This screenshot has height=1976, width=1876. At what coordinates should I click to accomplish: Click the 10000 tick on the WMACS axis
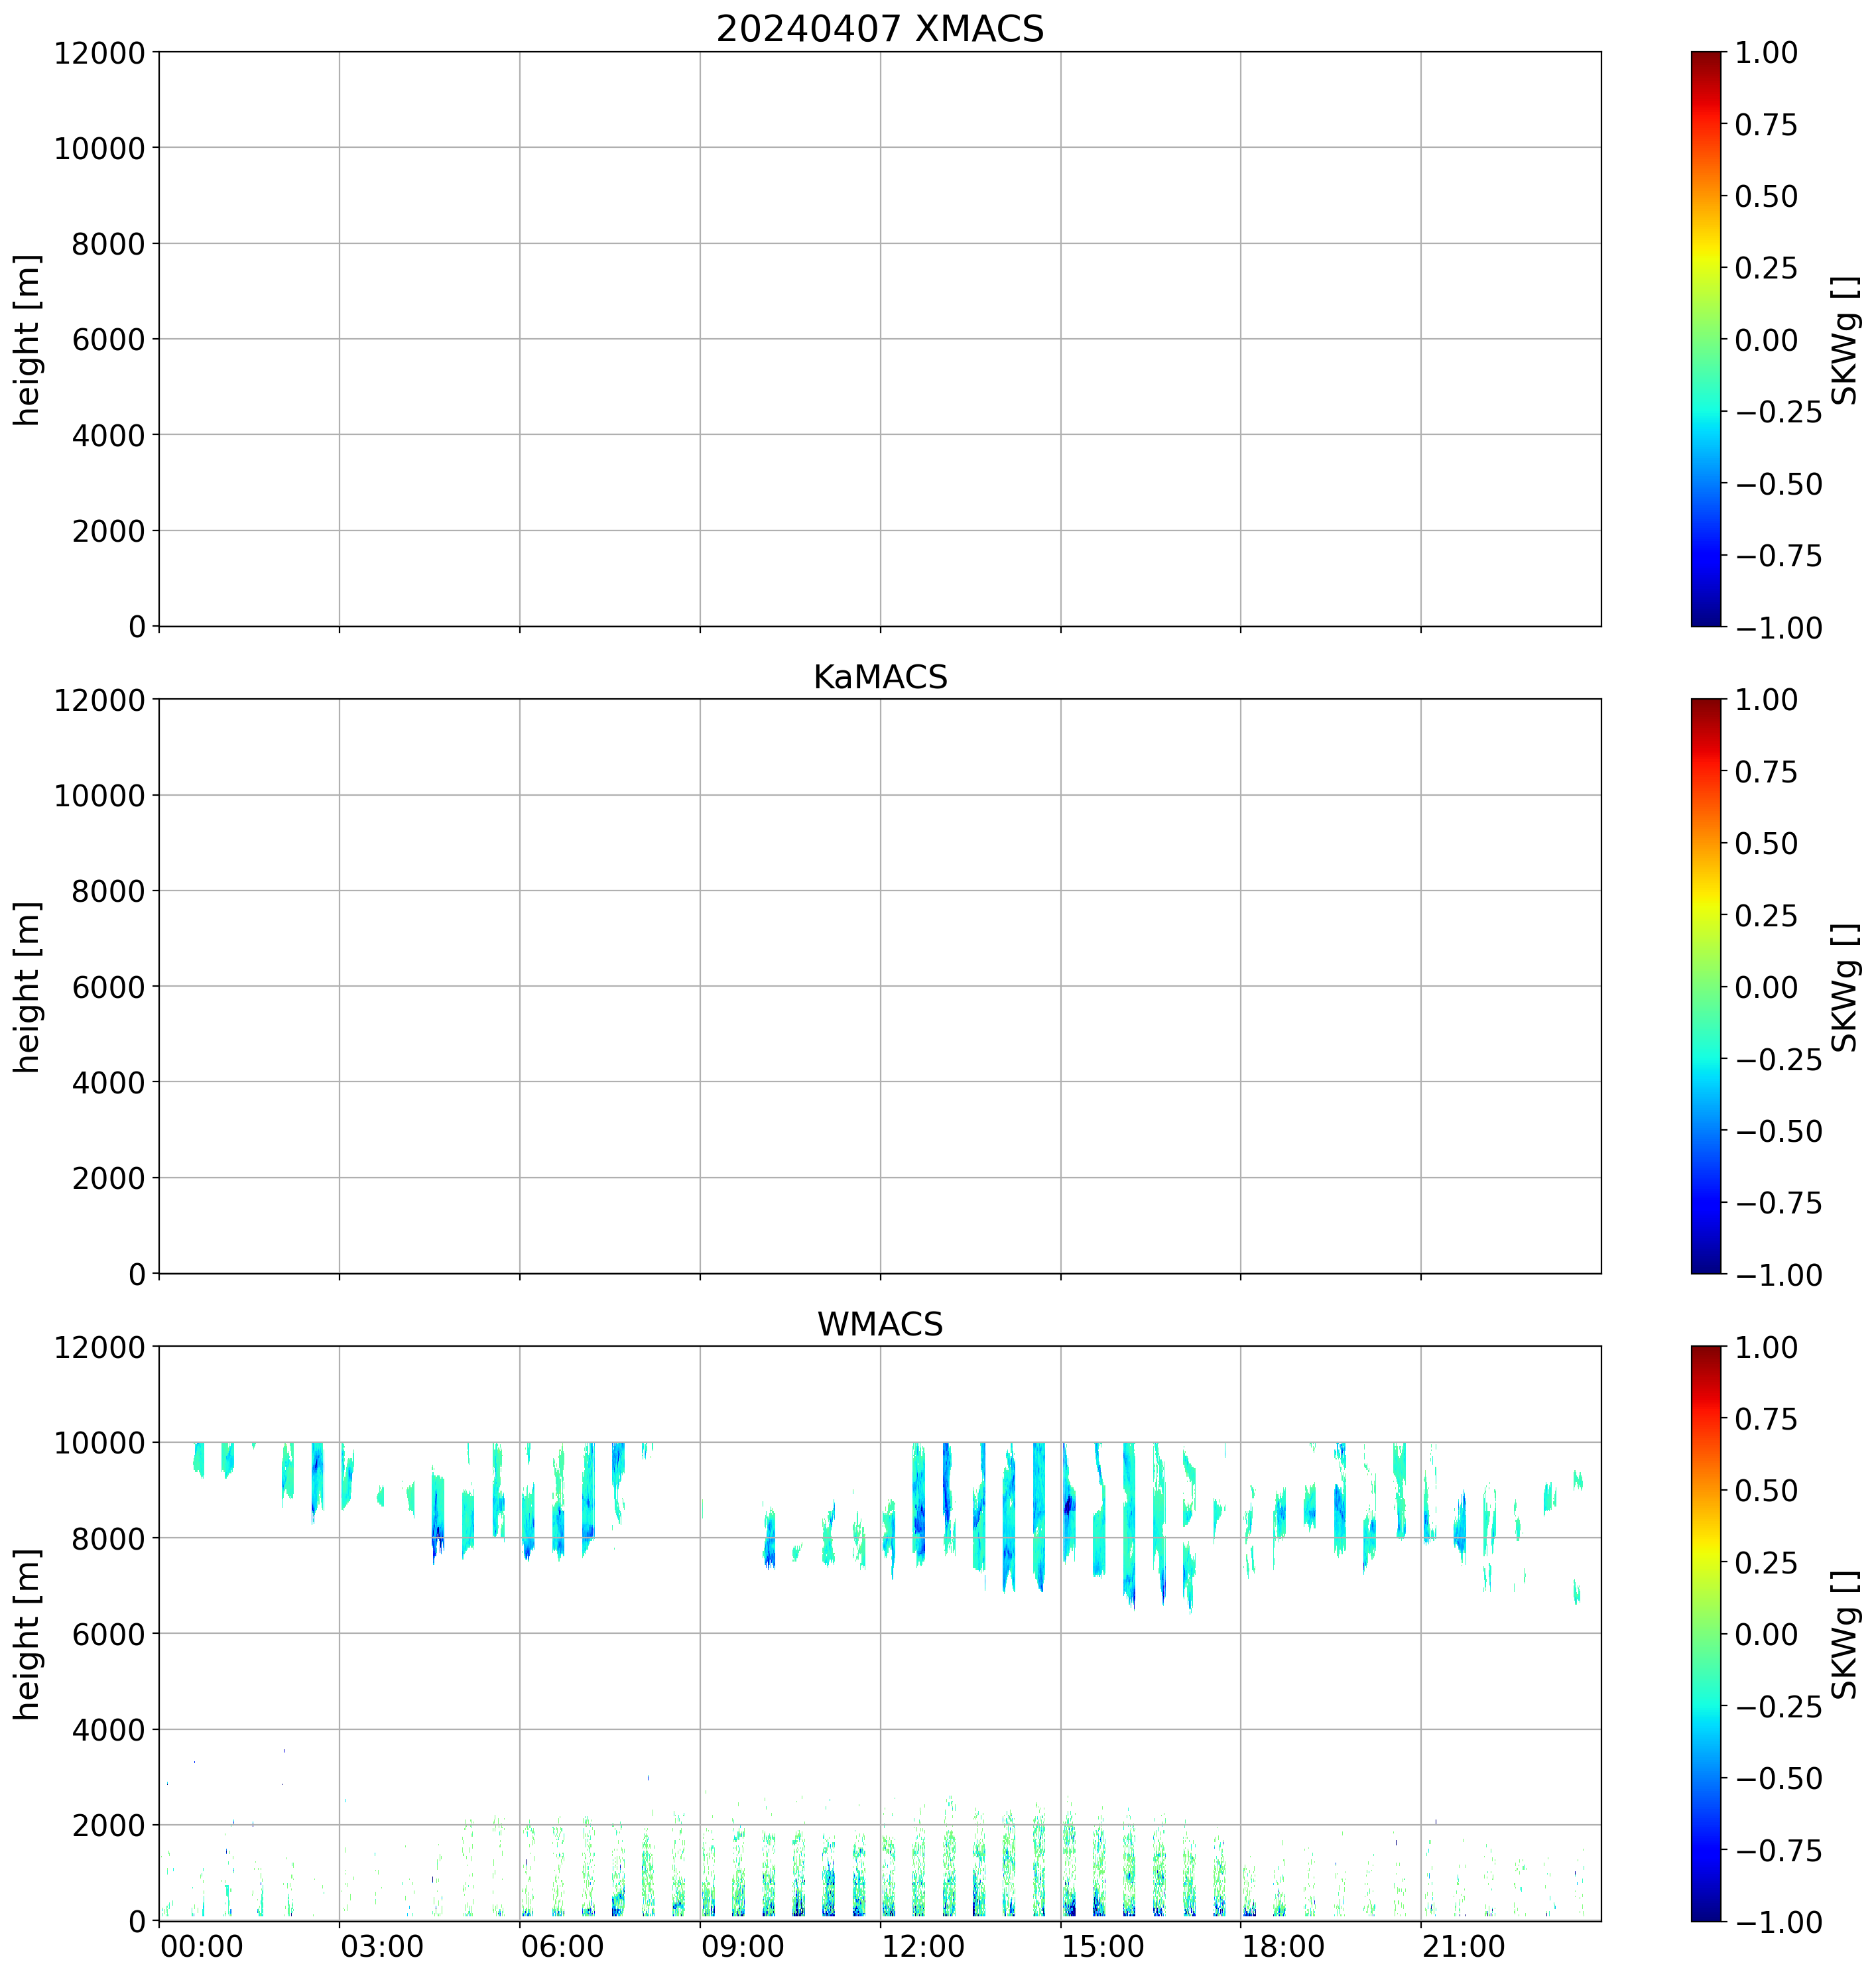point(99,1443)
